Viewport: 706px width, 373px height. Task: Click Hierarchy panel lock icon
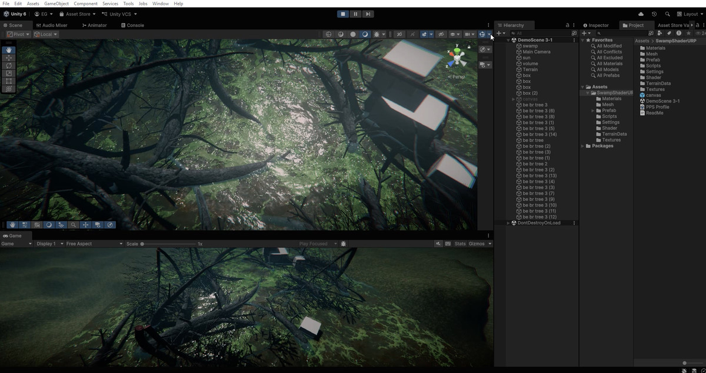pyautogui.click(x=567, y=25)
